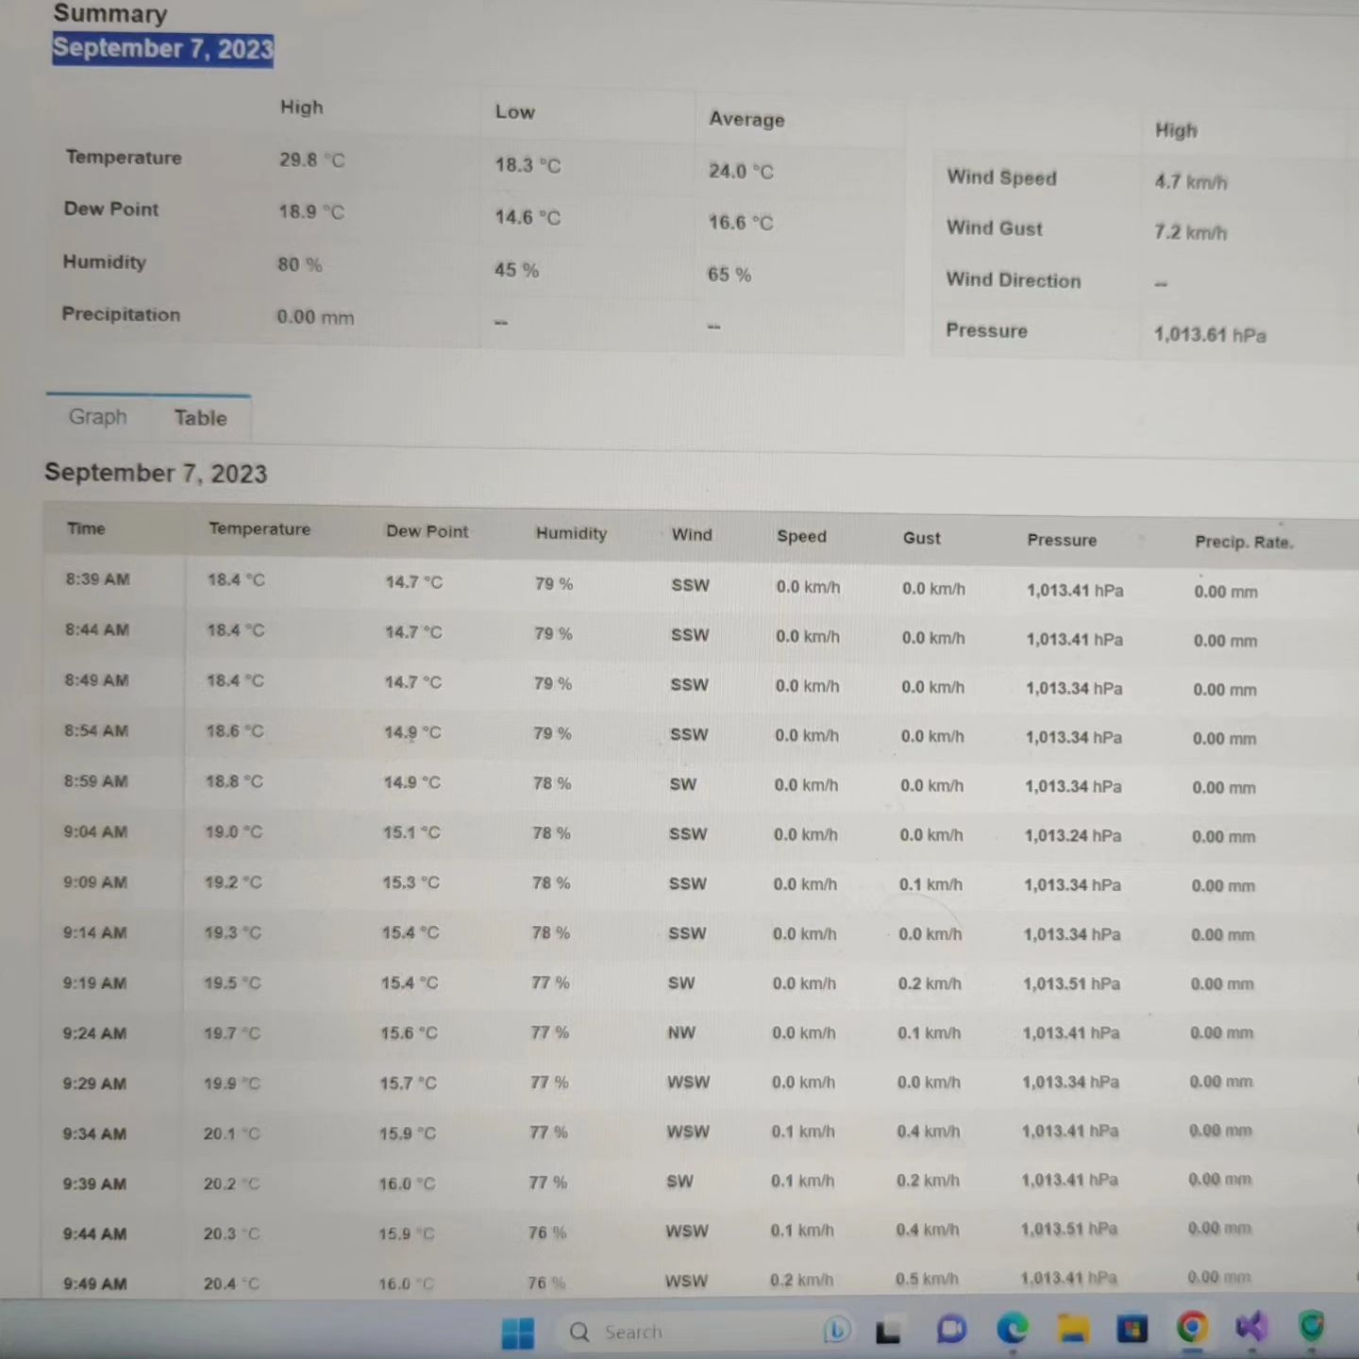1359x1359 pixels.
Task: Click temperature 18.8 °C in 8:59 AM row
Action: click(x=234, y=781)
